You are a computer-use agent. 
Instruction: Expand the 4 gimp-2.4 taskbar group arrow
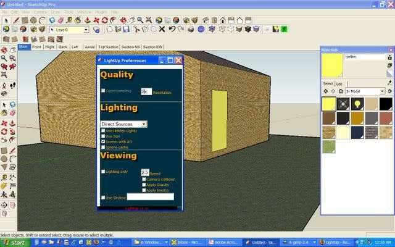click(314, 243)
